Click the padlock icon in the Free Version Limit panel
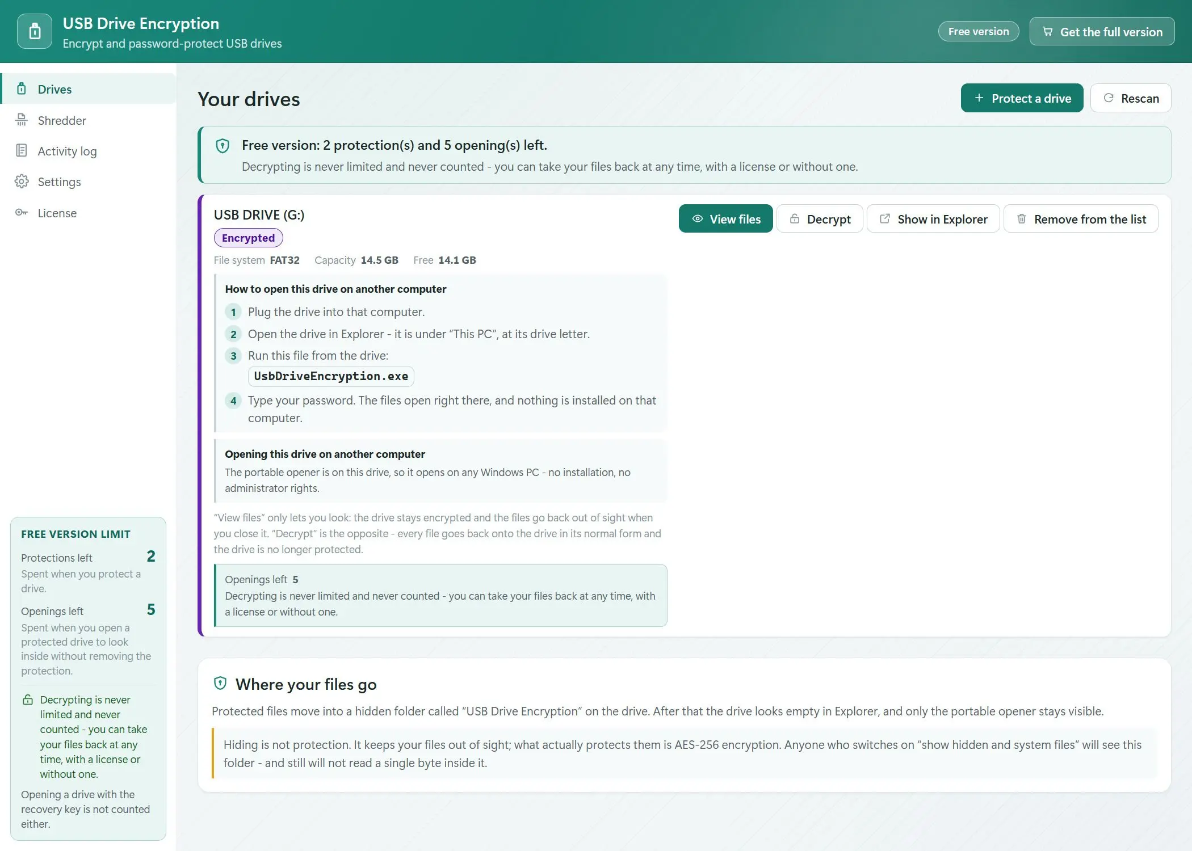The width and height of the screenshot is (1192, 851). click(x=28, y=700)
